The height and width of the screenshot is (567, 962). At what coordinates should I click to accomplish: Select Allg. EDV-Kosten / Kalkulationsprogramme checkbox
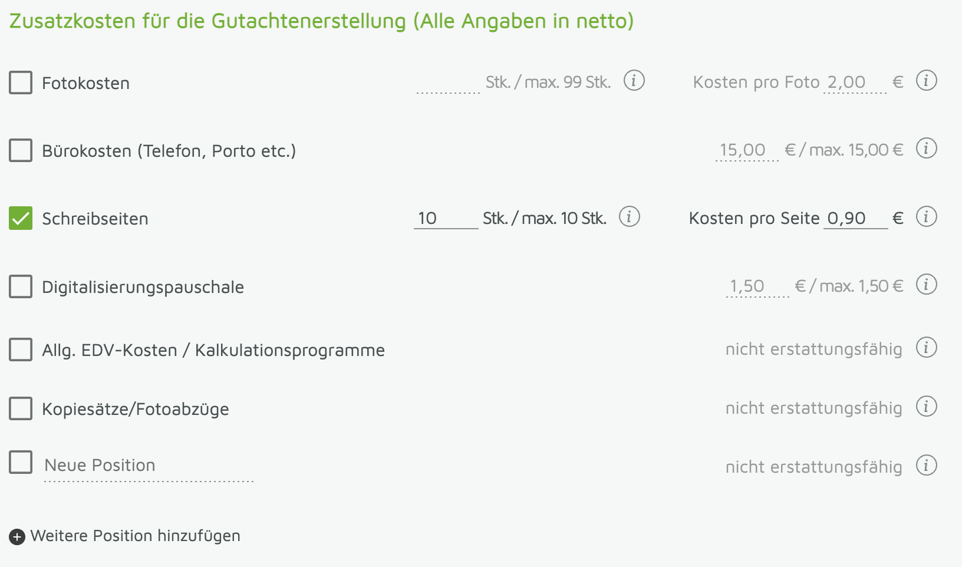tap(21, 350)
